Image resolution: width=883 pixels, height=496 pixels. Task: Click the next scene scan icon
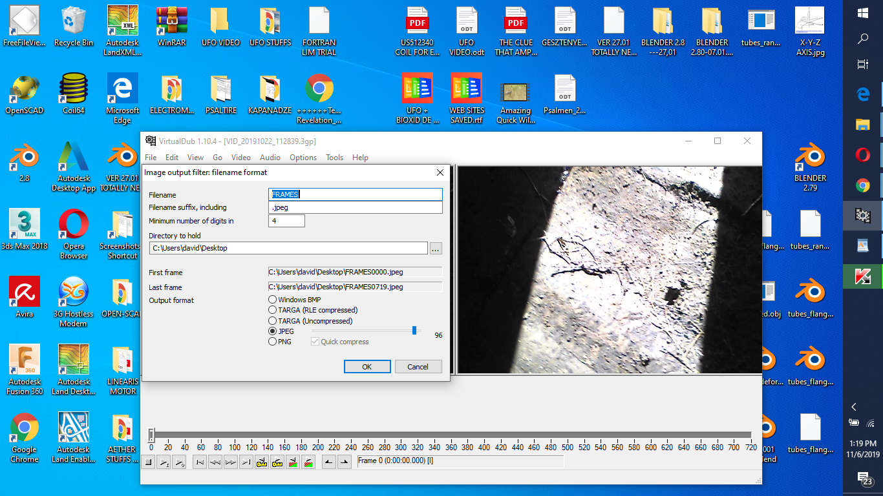[x=308, y=462]
